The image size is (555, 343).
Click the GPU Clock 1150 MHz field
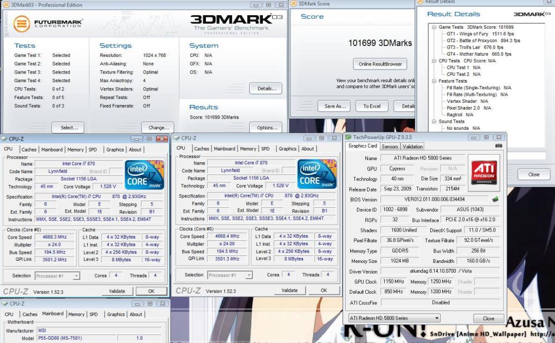coord(393,281)
